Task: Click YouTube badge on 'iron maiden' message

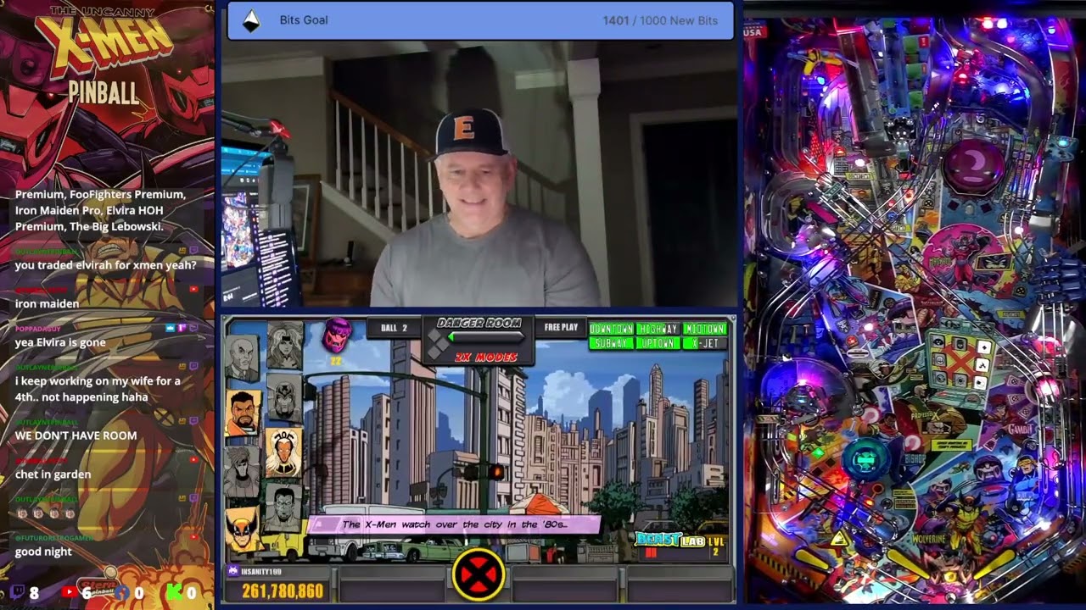Action: [194, 290]
